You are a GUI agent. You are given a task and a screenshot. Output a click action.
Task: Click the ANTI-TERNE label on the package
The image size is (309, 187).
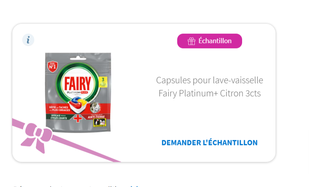96,117
